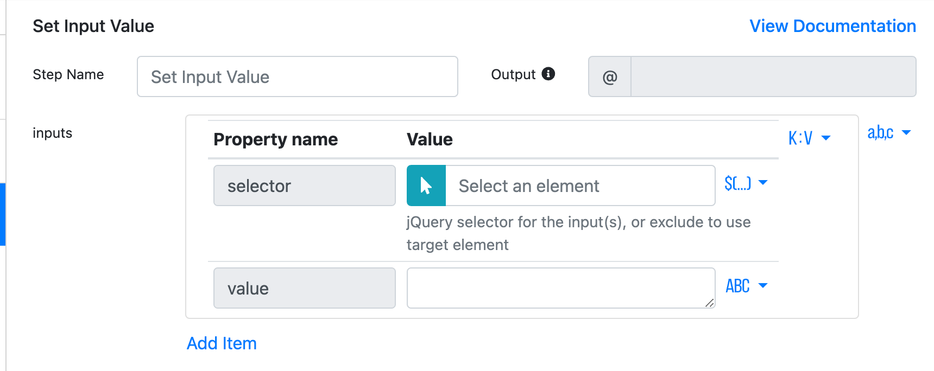This screenshot has width=934, height=371.
Task: Focus the Step Name input field
Action: 297,77
